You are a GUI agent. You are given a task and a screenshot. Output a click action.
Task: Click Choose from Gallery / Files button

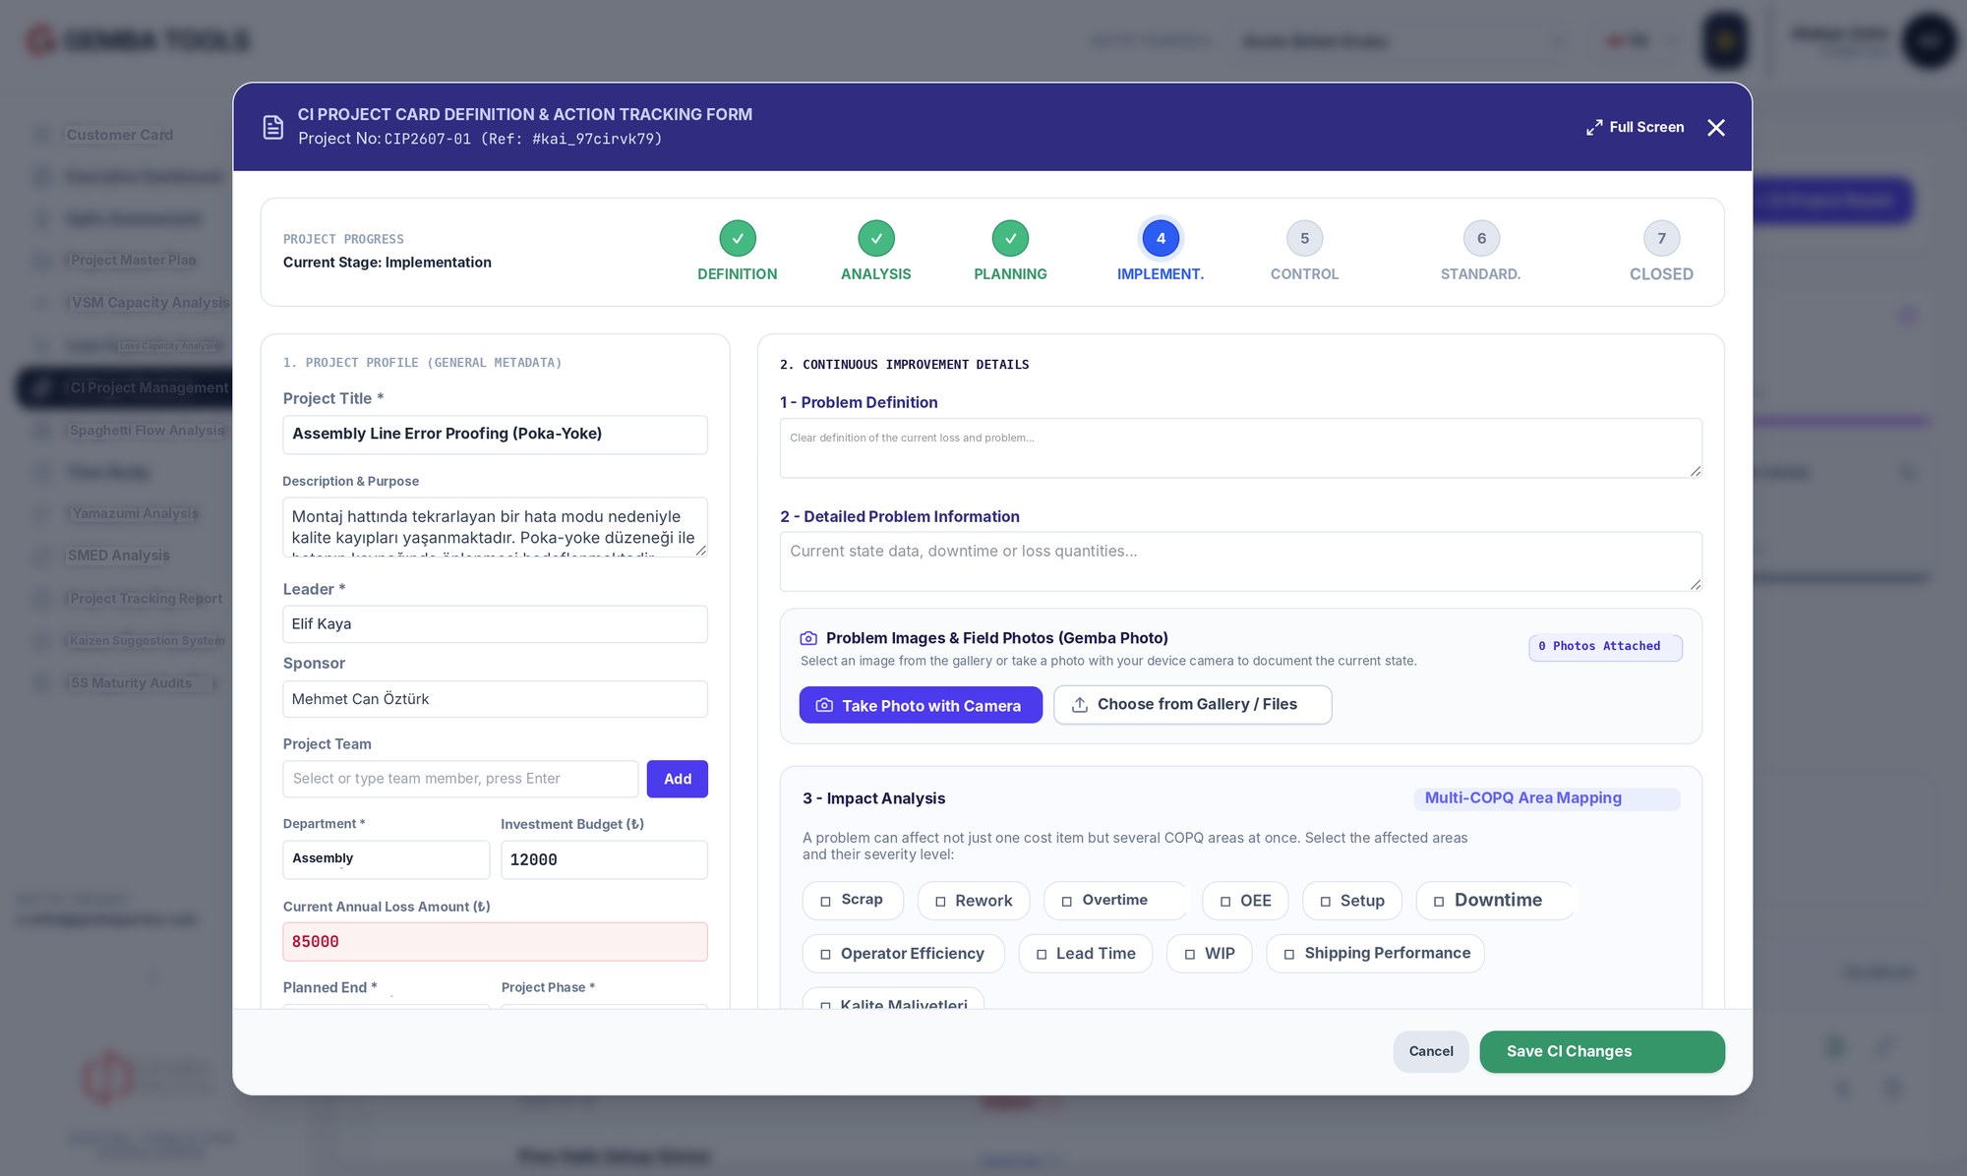point(1193,705)
